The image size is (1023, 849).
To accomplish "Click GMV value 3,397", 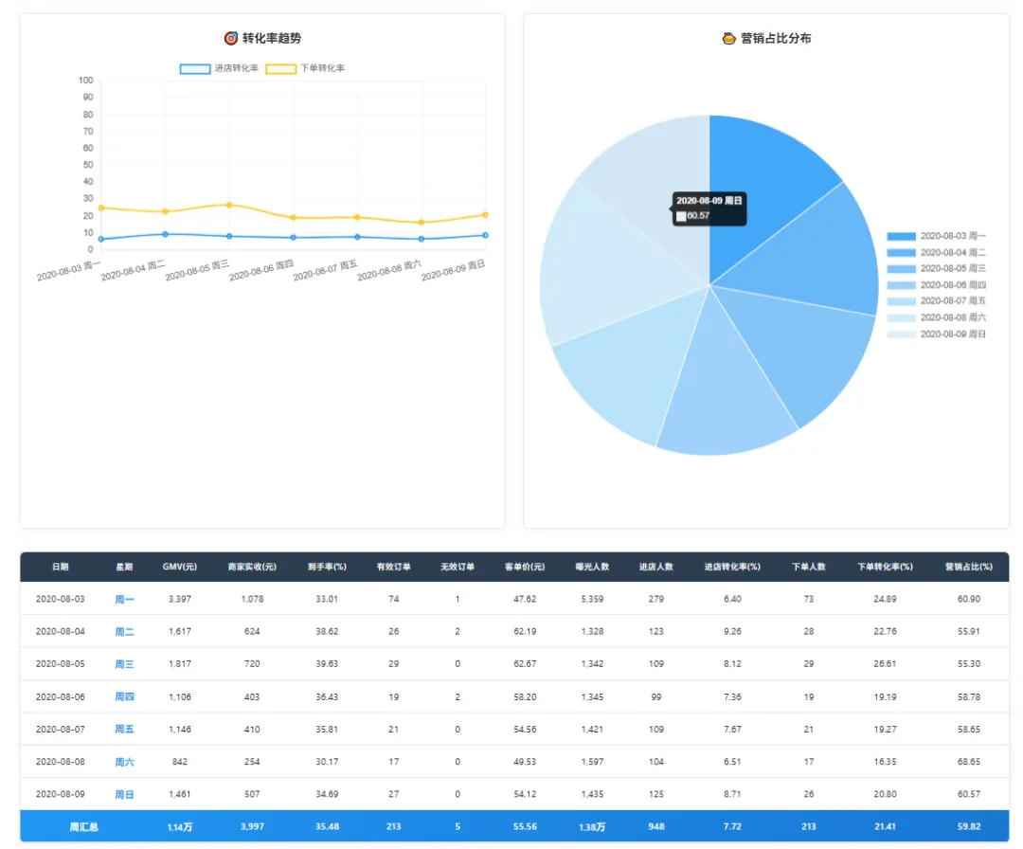I will [x=180, y=599].
